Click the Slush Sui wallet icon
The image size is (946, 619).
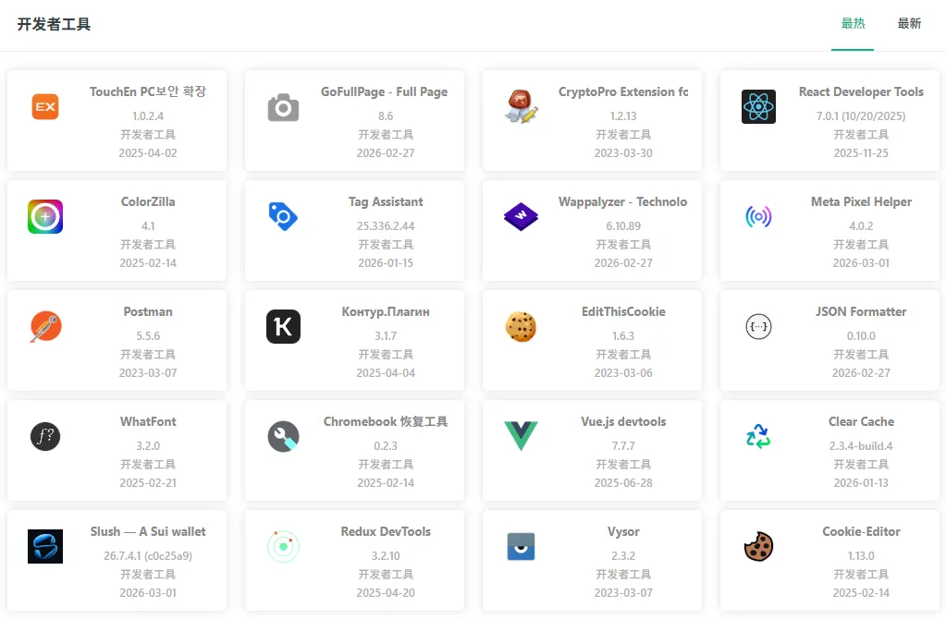[x=45, y=547]
